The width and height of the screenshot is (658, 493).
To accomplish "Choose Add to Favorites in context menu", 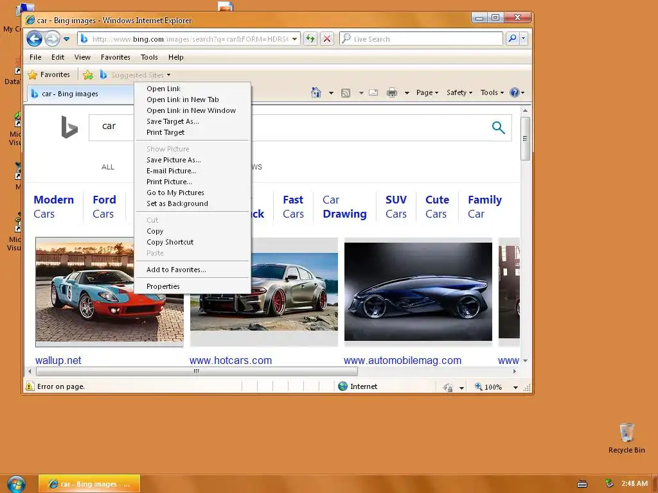I will click(x=192, y=270).
